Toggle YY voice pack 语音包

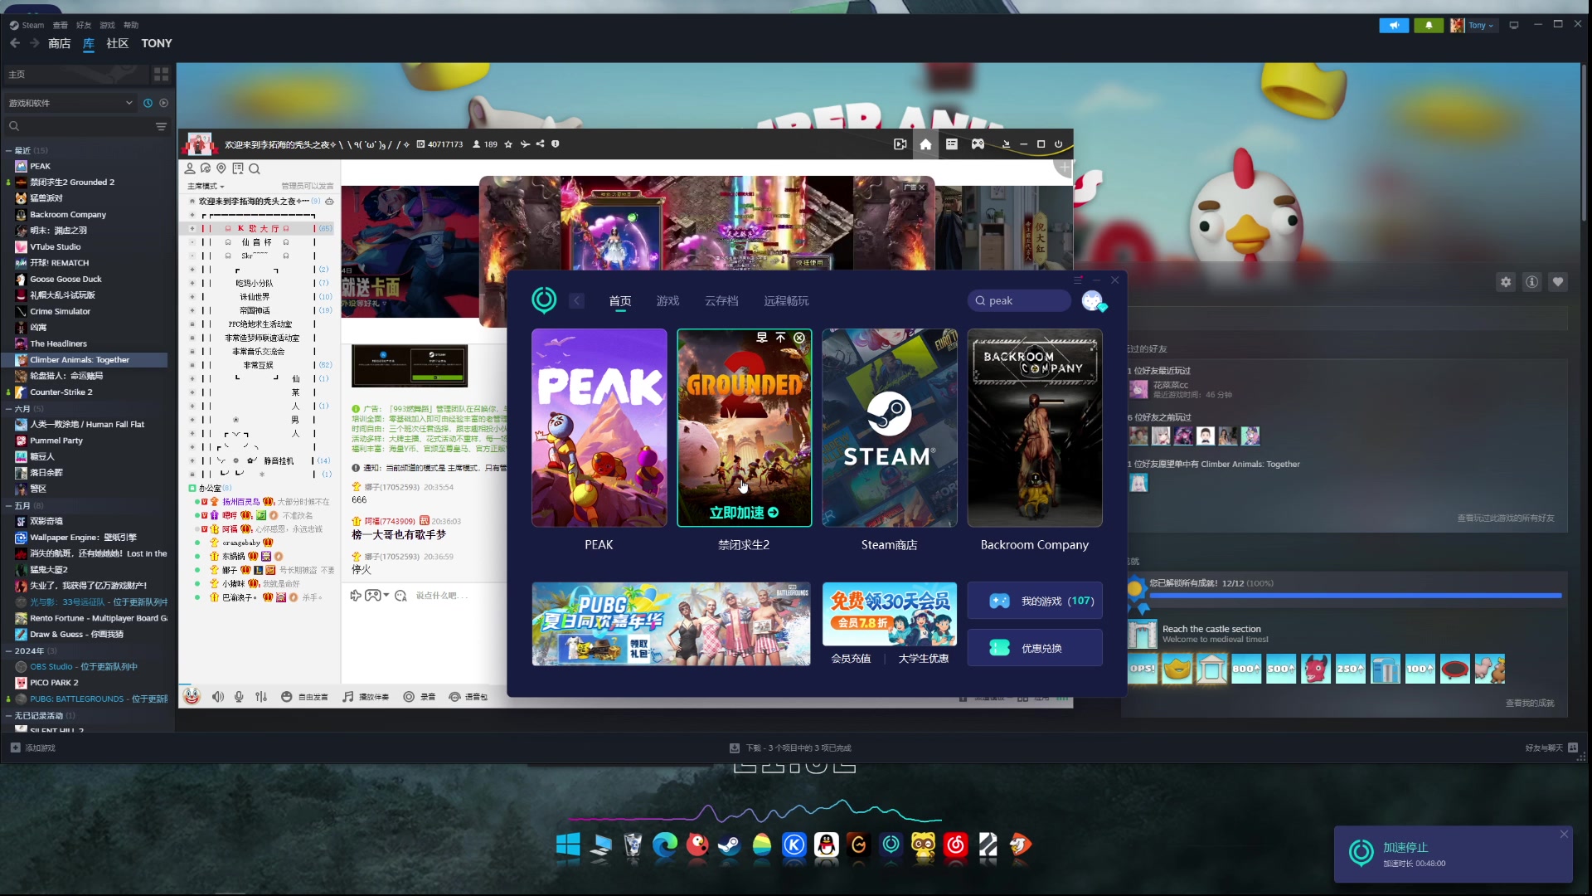468,697
